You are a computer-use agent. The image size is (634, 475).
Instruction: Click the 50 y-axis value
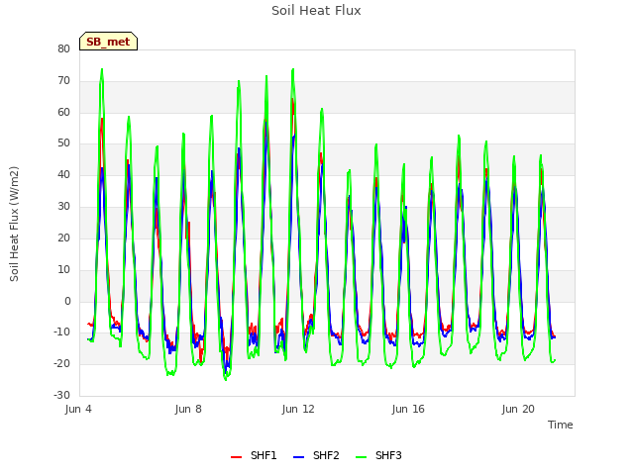63,143
